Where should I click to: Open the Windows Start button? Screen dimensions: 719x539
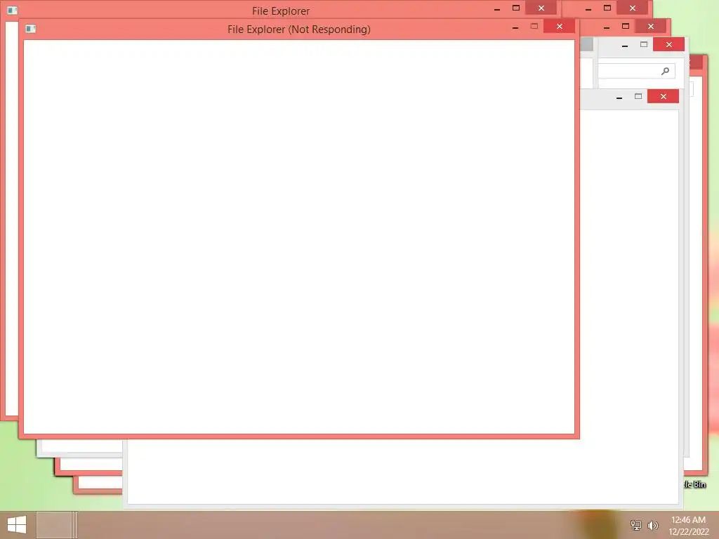17,525
